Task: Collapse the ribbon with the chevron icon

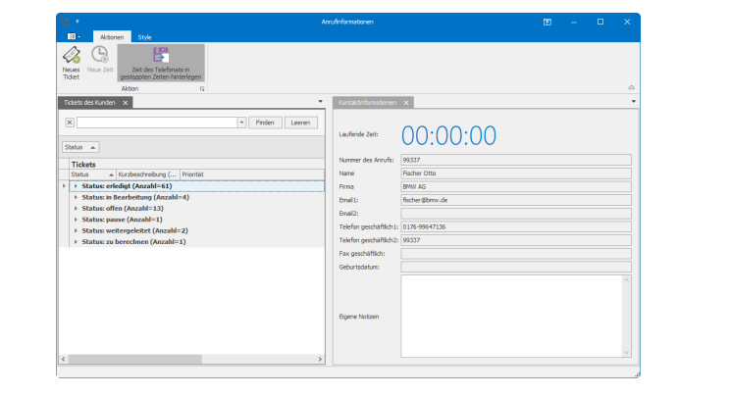Action: (631, 88)
